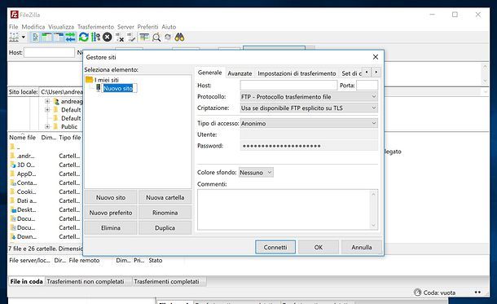The width and height of the screenshot is (497, 304).
Task: Click the Rinomina button
Action: point(165,213)
